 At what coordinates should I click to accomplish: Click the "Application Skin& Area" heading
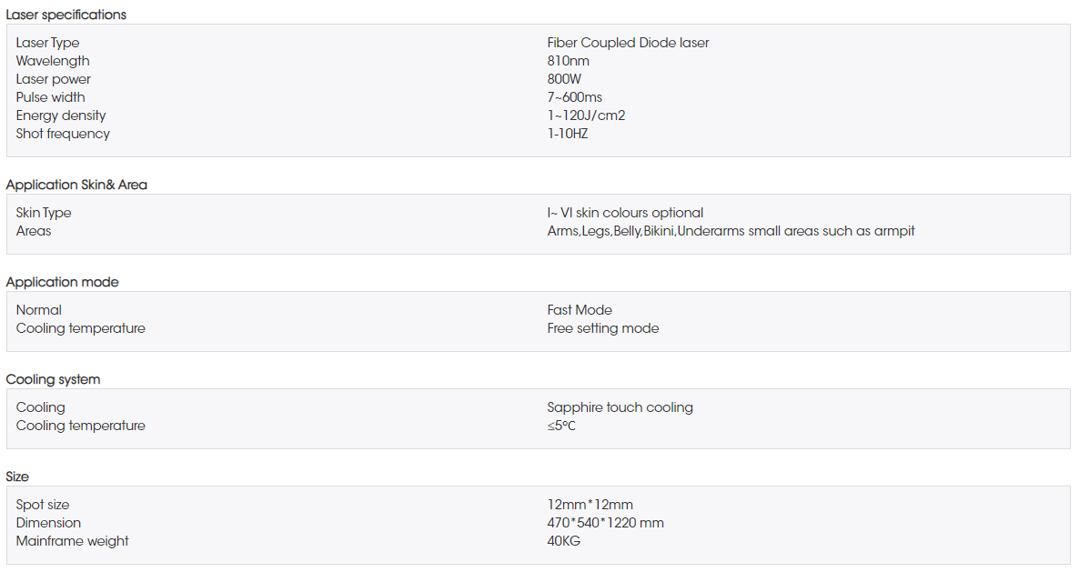(76, 185)
